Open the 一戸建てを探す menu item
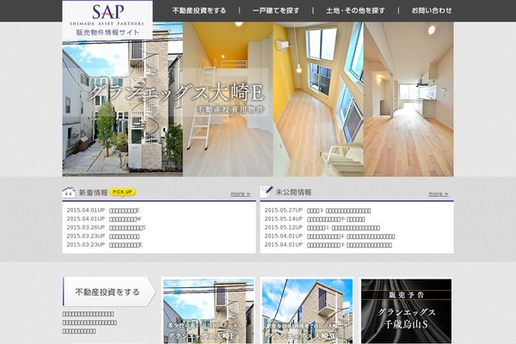 (276, 10)
